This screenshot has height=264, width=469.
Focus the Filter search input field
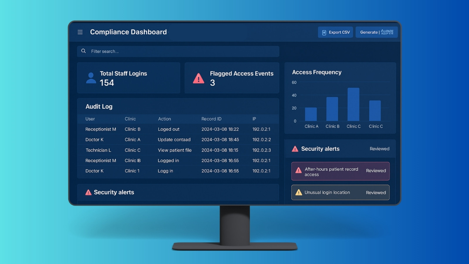point(182,51)
